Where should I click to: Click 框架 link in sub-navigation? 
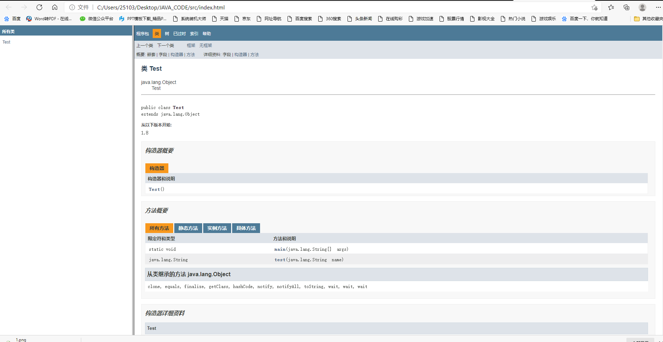point(191,46)
